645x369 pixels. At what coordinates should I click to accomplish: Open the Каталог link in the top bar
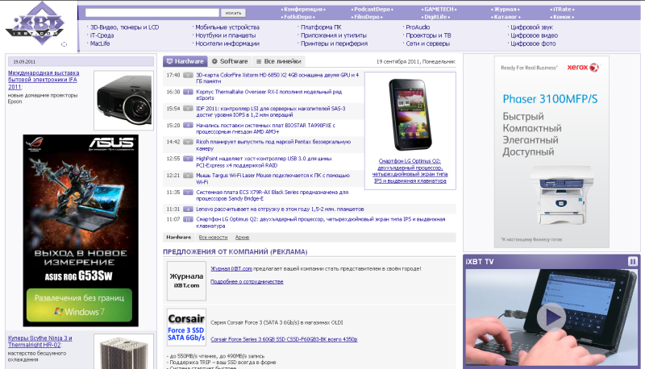click(x=506, y=17)
